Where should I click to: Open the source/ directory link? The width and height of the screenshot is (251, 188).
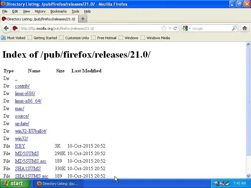click(22, 116)
